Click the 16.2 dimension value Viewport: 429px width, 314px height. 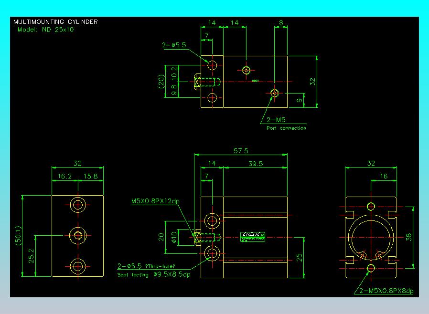(x=64, y=176)
